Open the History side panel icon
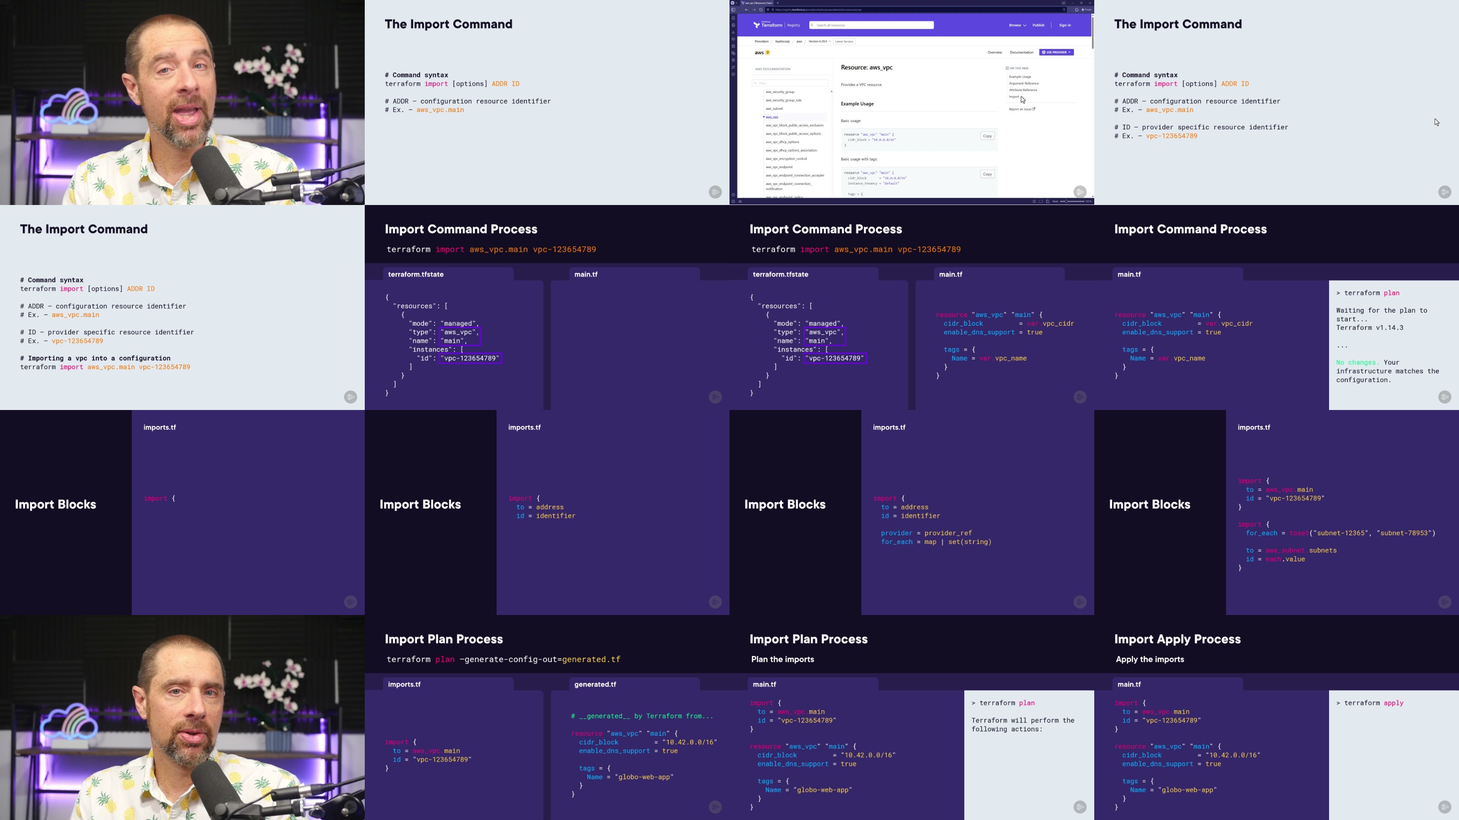Image resolution: width=1459 pixels, height=820 pixels. pyautogui.click(x=734, y=39)
